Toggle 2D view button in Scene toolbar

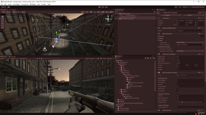[x=87, y=12]
